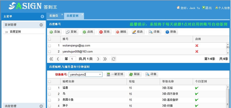Click the 复制 (copy) toolbar button
The width and height of the screenshot is (231, 108).
coord(72,32)
